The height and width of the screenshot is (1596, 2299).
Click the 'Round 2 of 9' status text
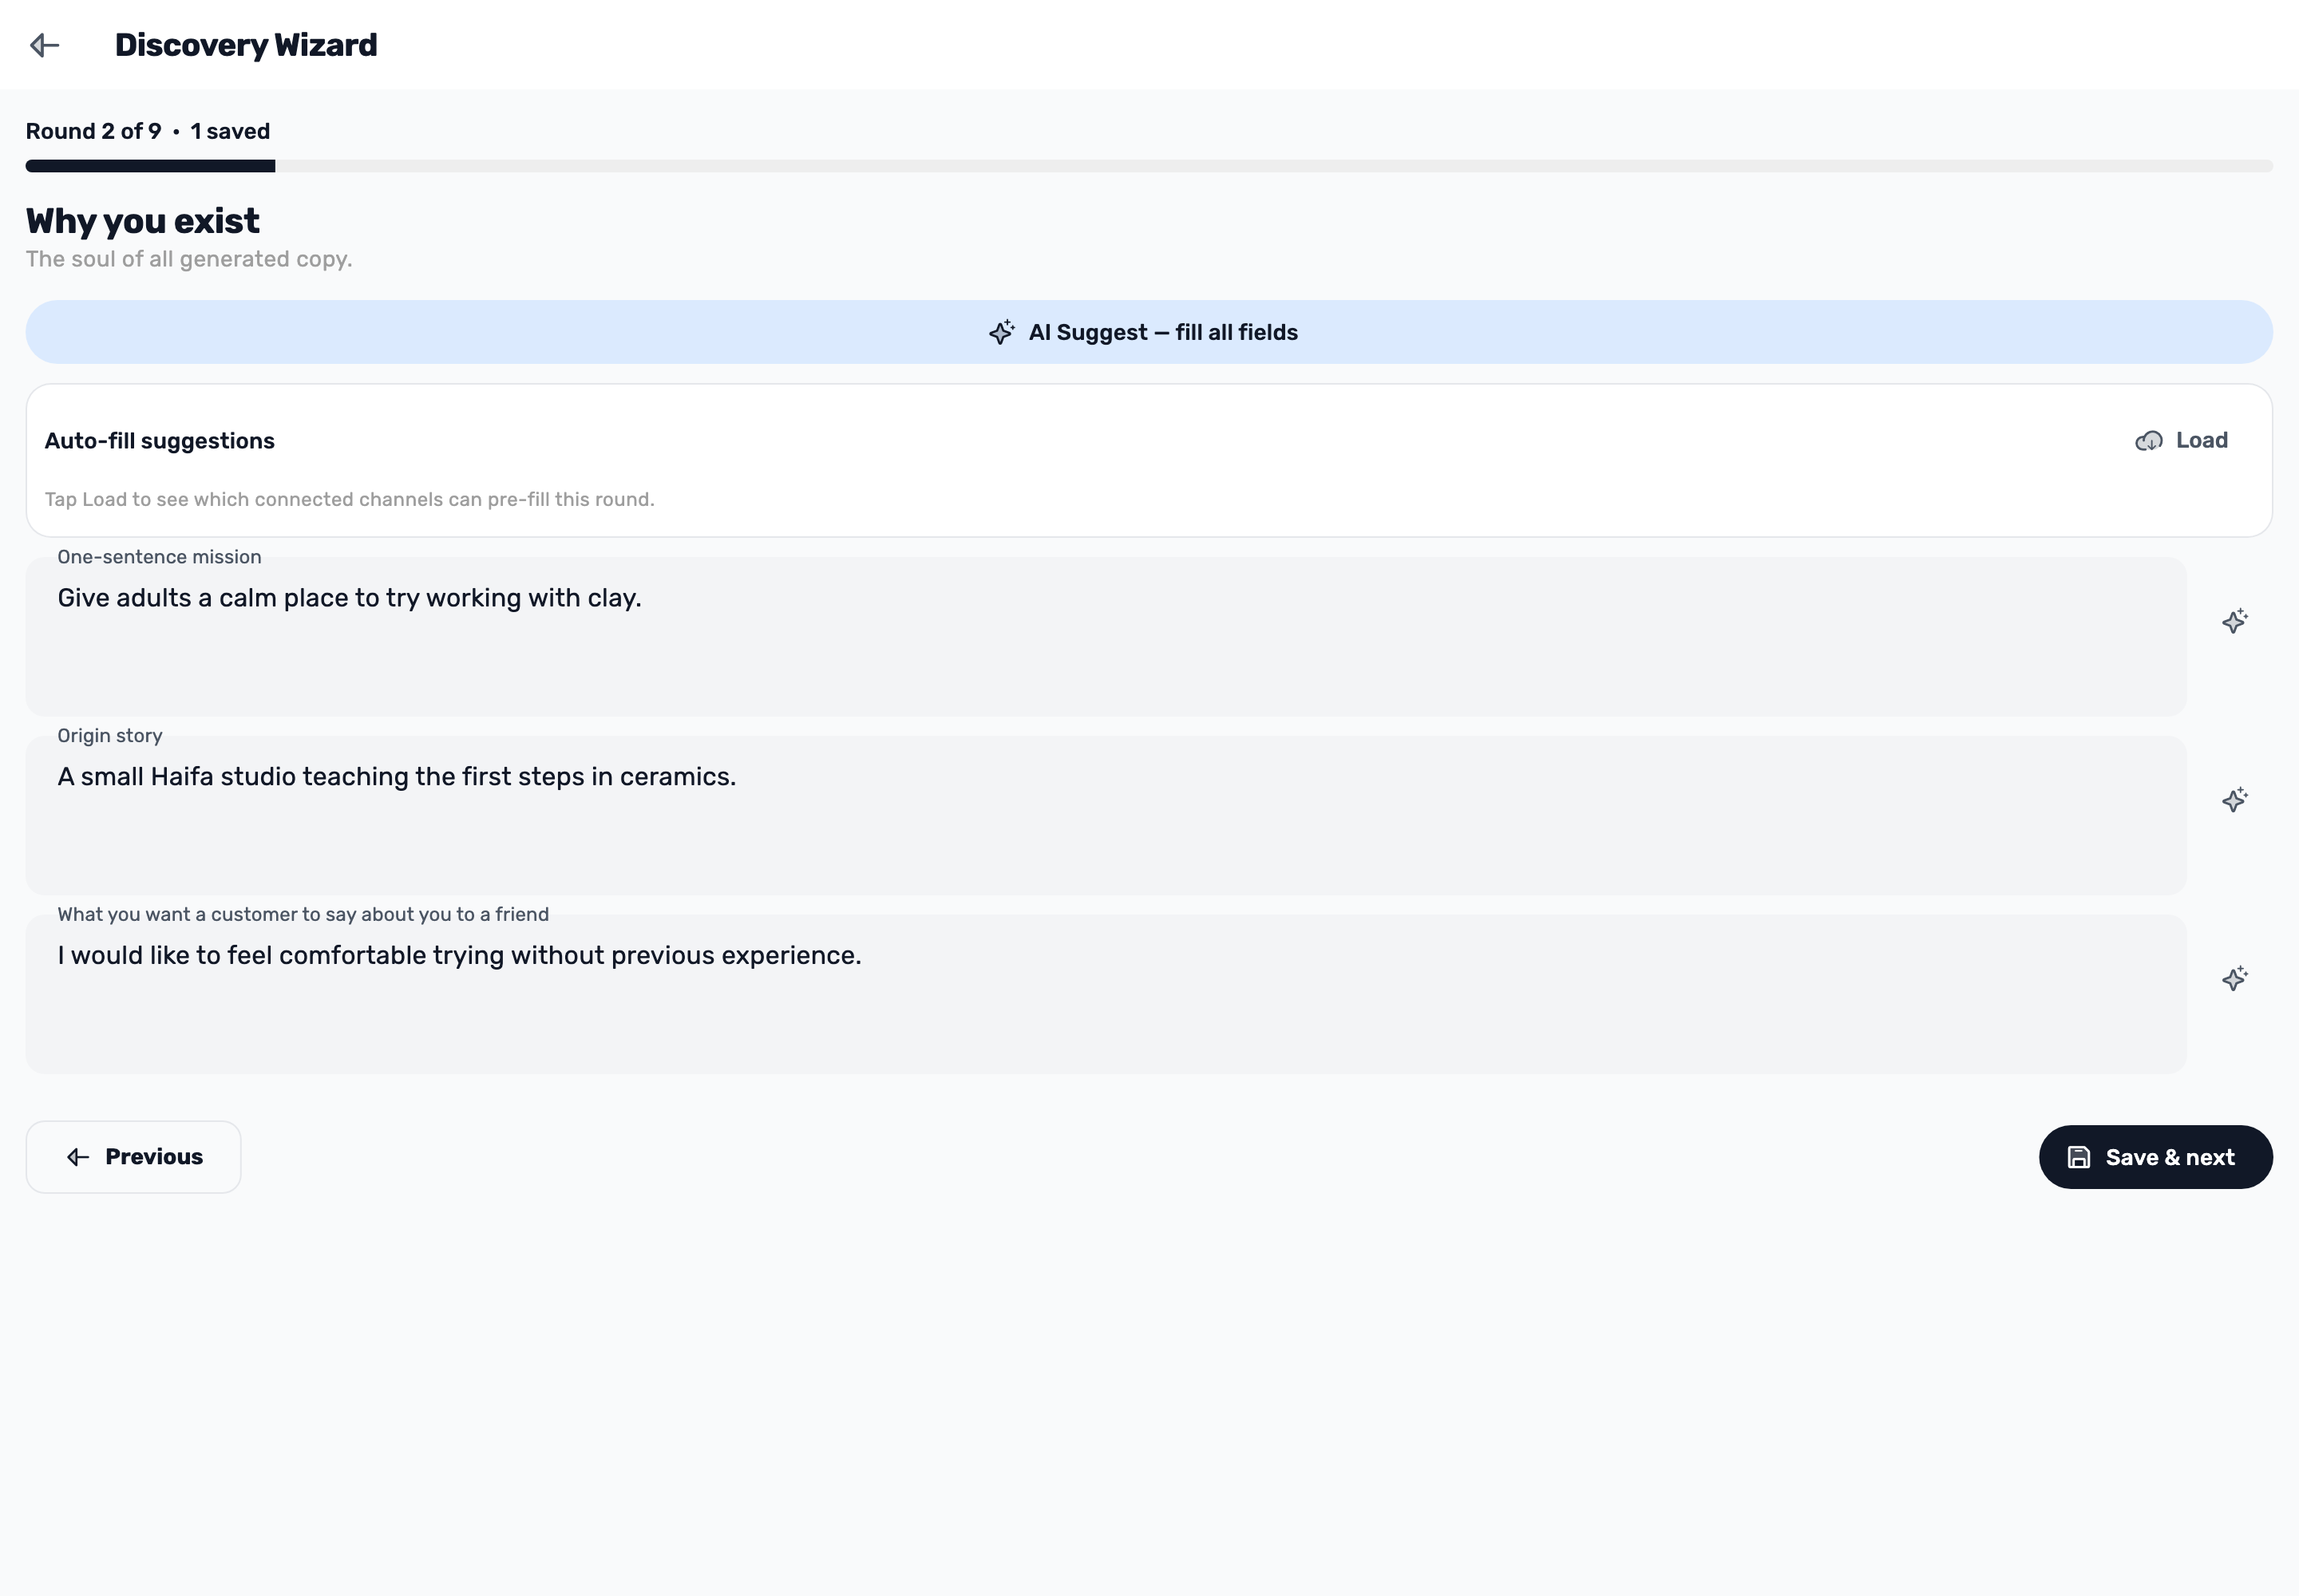click(x=93, y=131)
